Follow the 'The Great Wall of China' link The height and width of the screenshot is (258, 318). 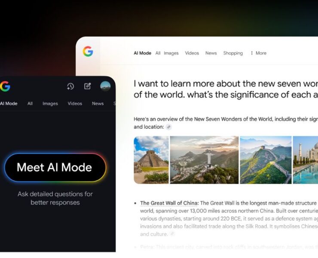click(169, 203)
